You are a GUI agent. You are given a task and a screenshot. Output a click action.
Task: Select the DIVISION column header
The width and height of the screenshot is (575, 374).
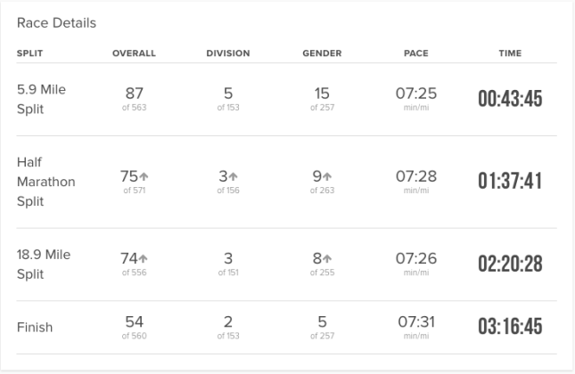228,53
